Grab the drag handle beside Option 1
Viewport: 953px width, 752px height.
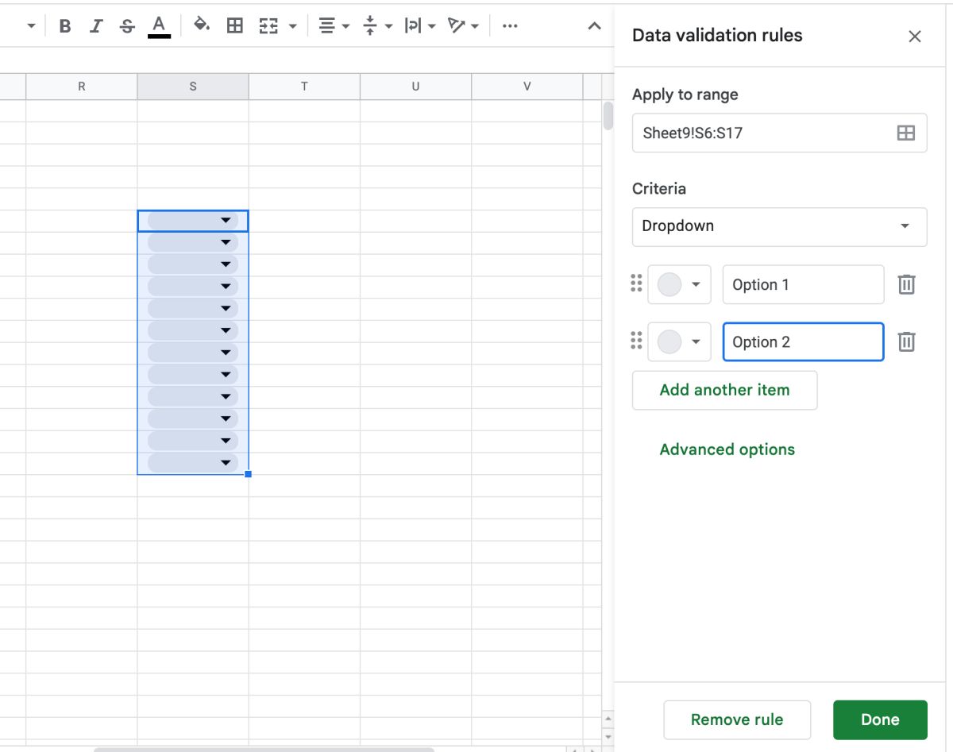point(636,283)
